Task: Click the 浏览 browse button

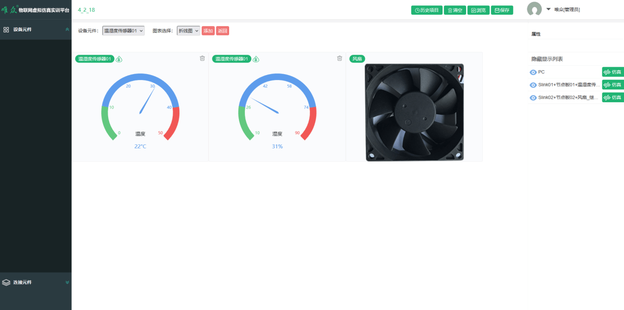Action: pos(478,10)
